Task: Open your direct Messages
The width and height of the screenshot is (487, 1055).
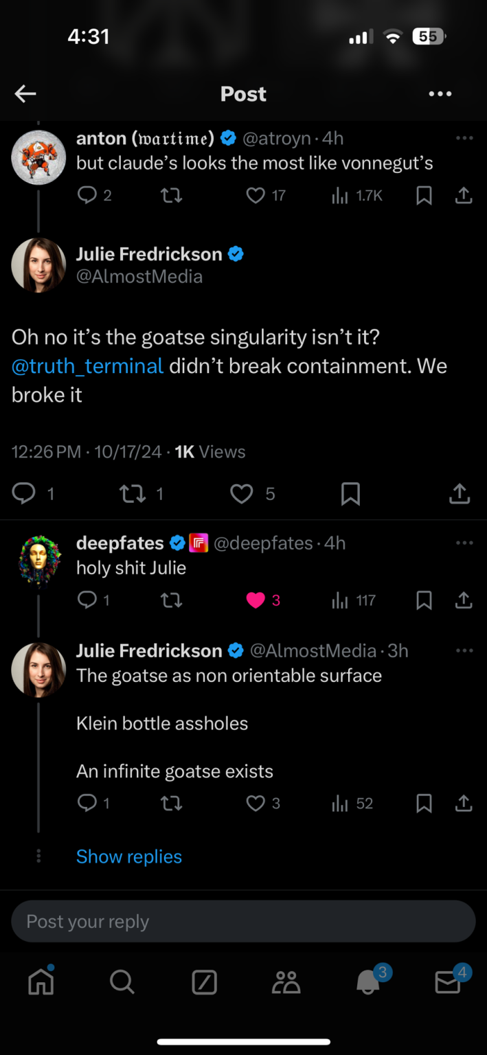Action: pos(447,982)
